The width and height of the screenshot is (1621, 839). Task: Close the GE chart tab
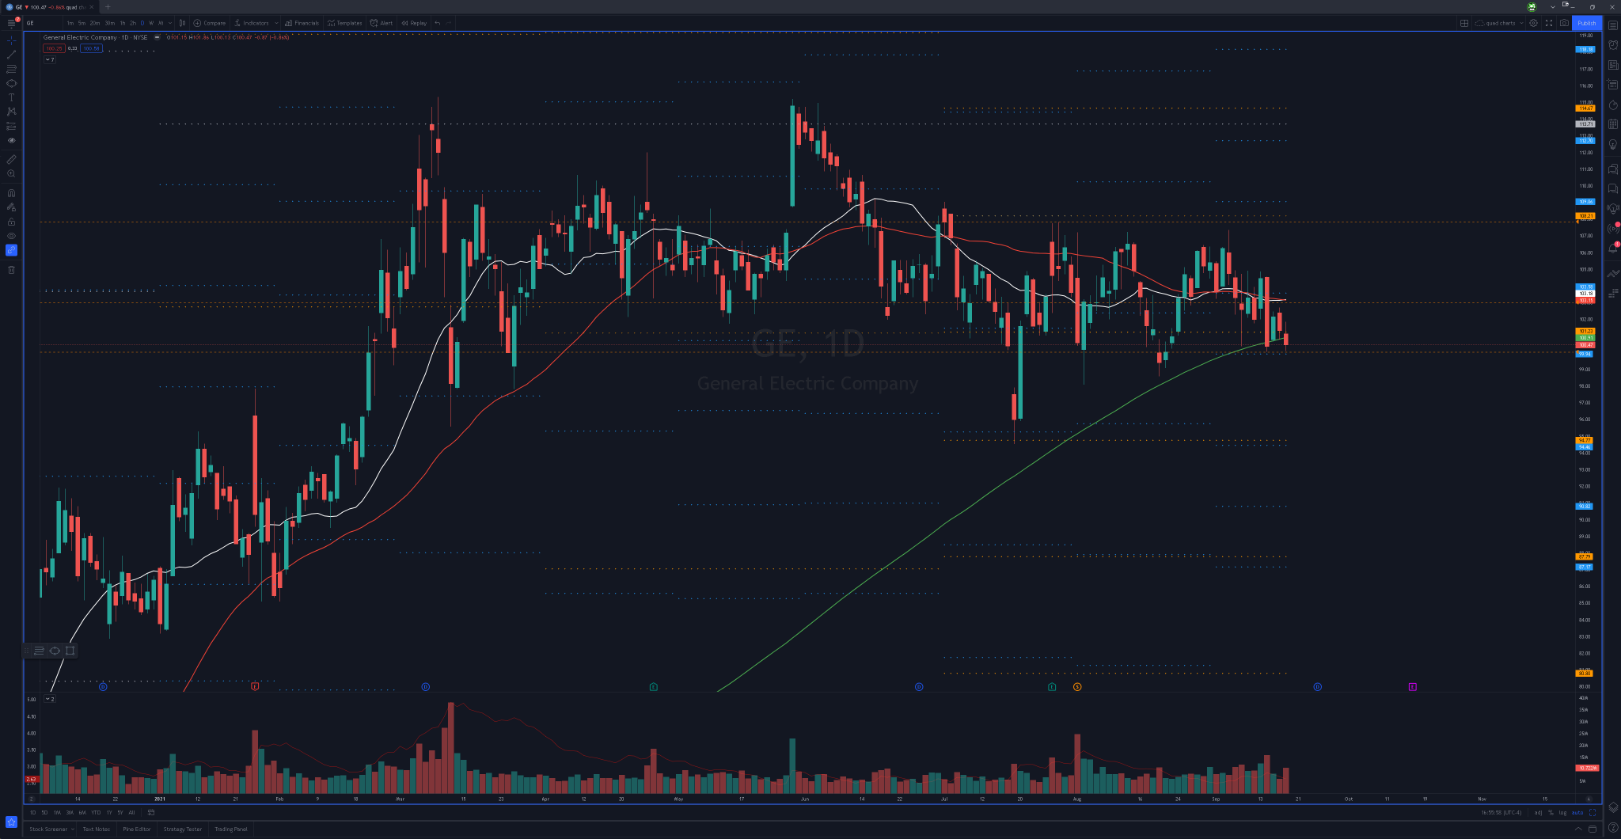pyautogui.click(x=92, y=7)
